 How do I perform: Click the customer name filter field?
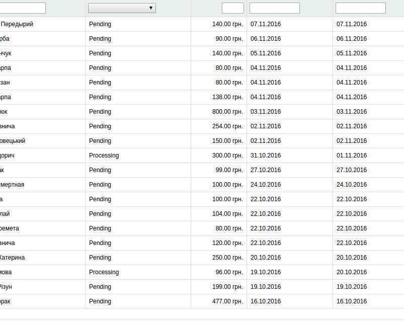click(x=23, y=8)
